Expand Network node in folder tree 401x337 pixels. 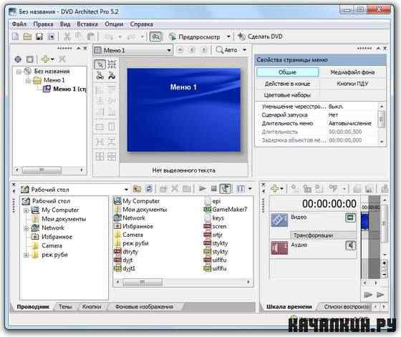point(26,228)
